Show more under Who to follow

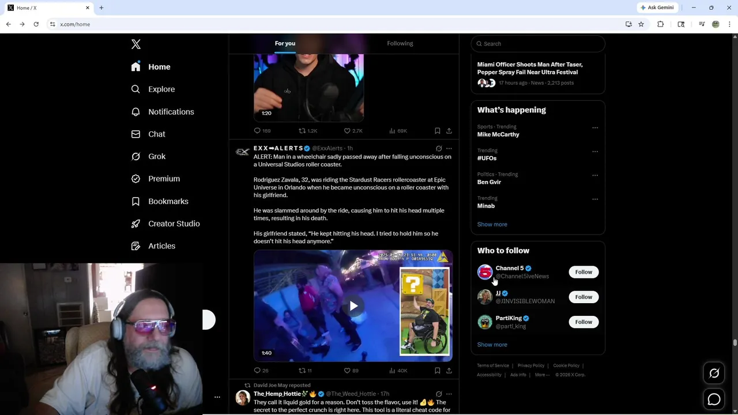492,345
